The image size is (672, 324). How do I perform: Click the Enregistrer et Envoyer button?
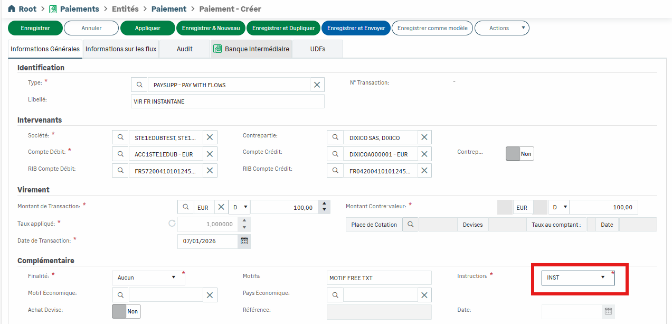356,28
